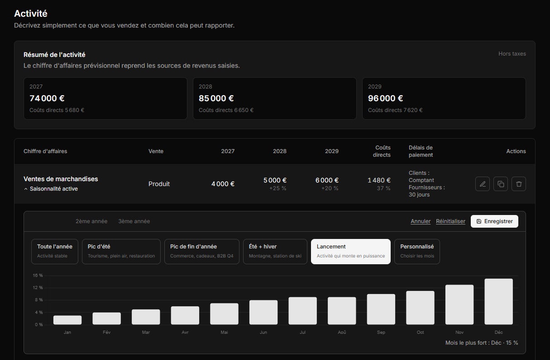
Task: Select the Lancement seasonality preset
Action: (351, 251)
